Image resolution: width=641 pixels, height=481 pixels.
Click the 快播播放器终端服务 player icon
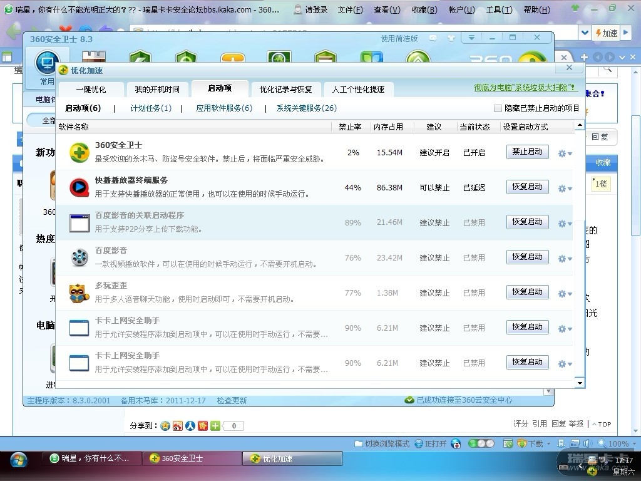(79, 187)
